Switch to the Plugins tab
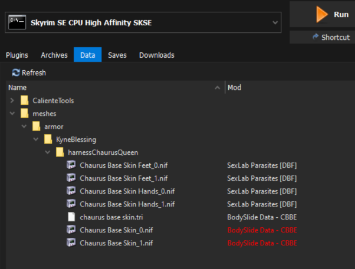 click(17, 55)
